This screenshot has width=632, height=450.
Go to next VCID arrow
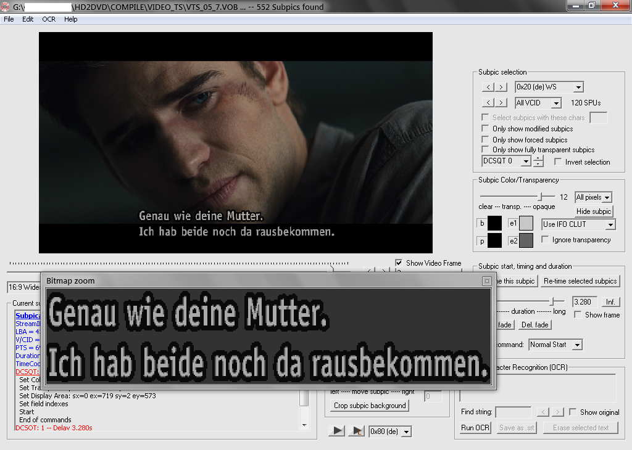pyautogui.click(x=501, y=103)
